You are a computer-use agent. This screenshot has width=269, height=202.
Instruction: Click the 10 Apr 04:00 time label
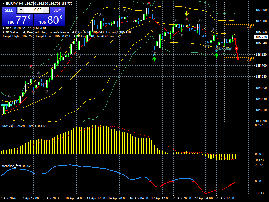(x=74, y=198)
